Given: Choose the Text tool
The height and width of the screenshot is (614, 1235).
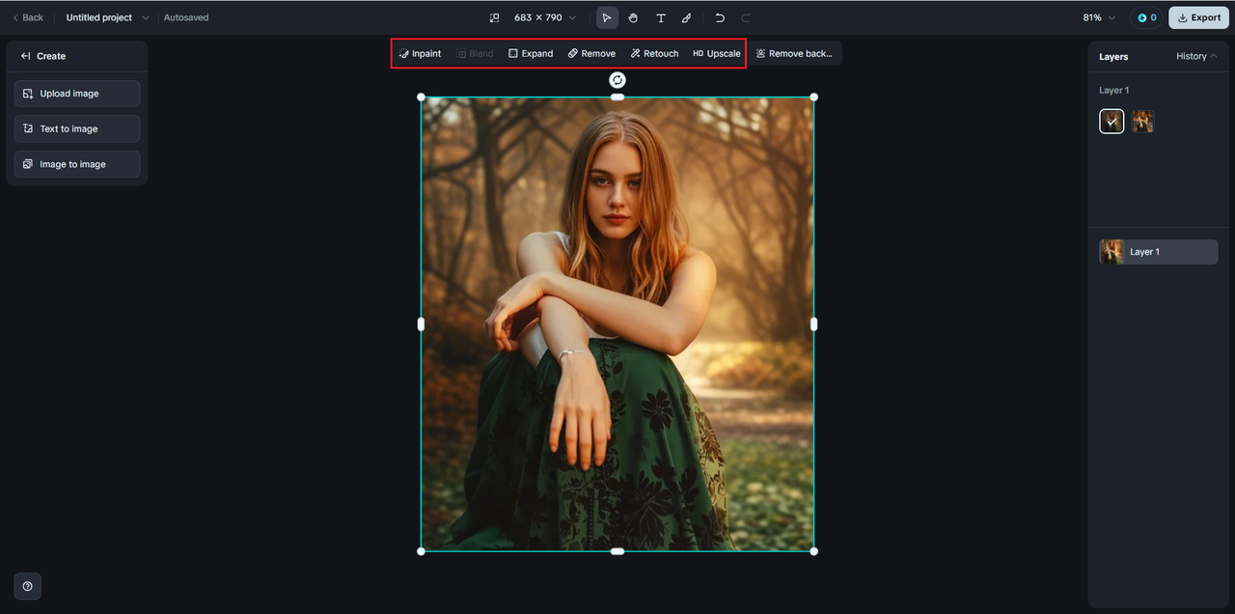Looking at the screenshot, I should pos(661,17).
